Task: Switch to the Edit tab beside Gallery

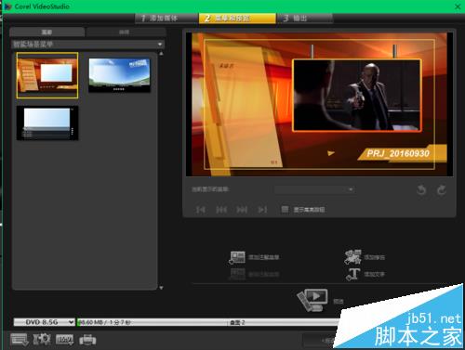Action: (x=126, y=32)
